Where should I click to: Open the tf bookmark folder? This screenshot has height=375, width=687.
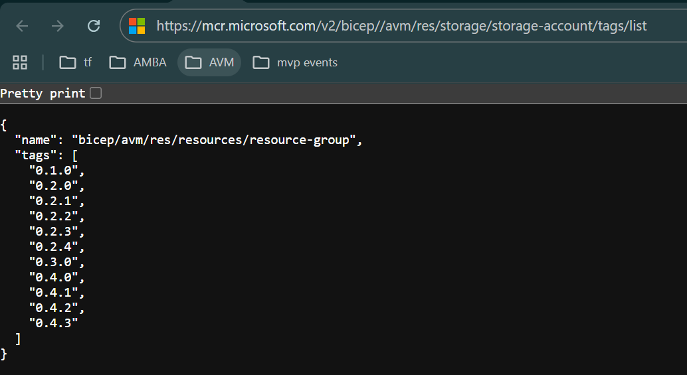[x=75, y=62]
